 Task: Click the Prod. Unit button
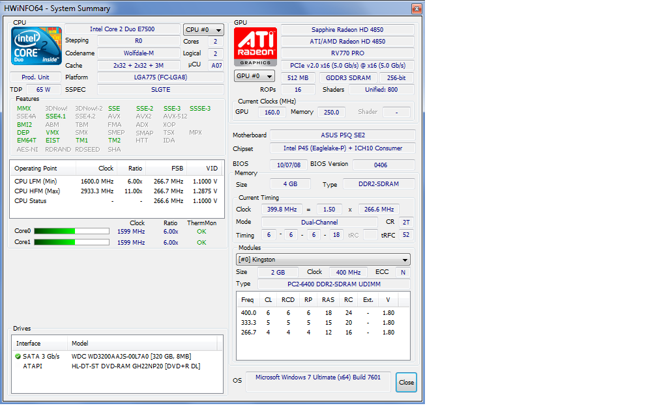[x=35, y=77]
